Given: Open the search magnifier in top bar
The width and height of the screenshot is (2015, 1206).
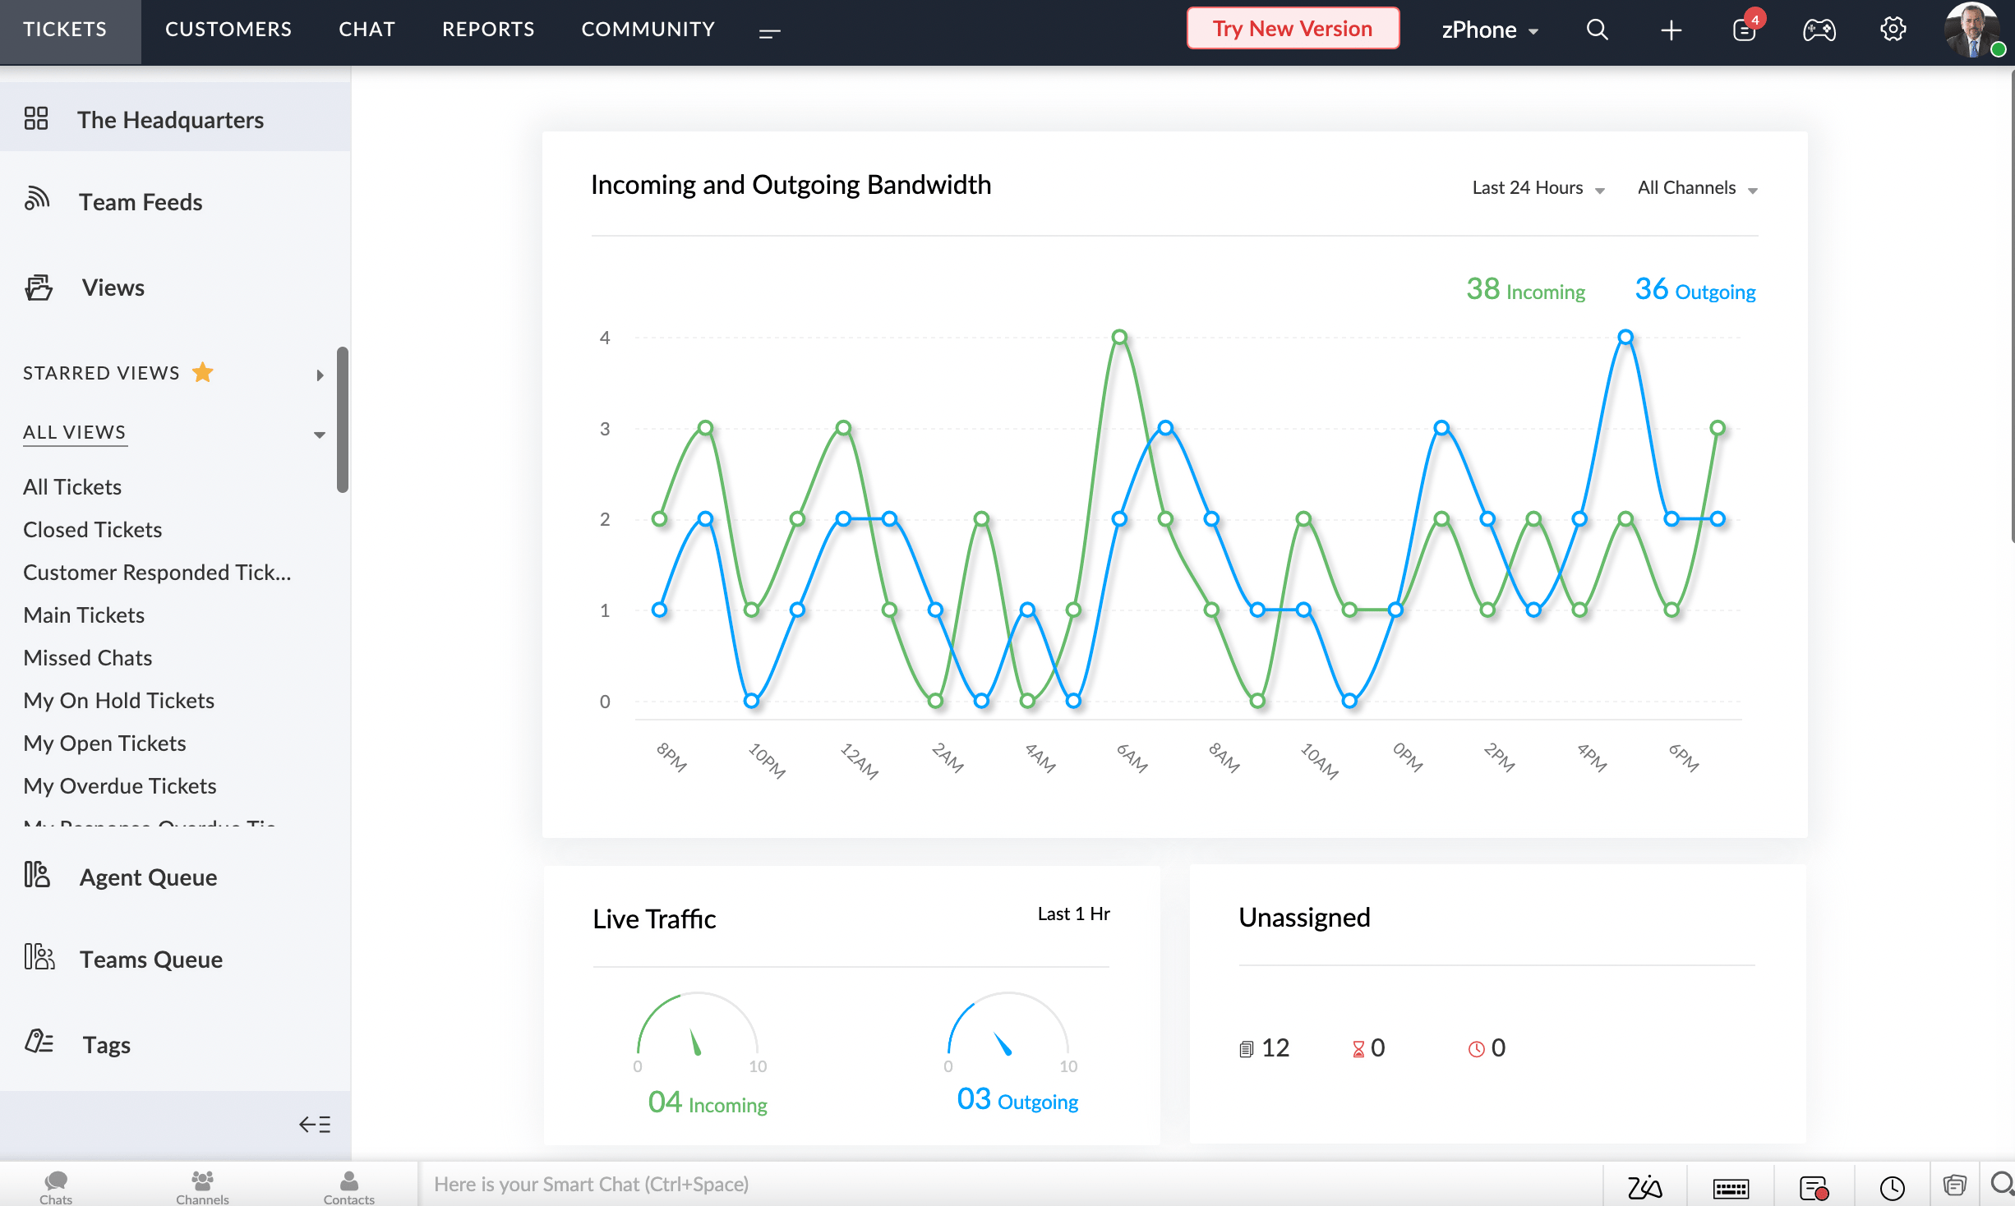Looking at the screenshot, I should (x=1597, y=30).
